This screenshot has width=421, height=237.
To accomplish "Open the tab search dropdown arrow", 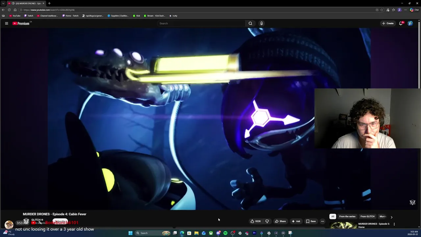I will point(3,3).
